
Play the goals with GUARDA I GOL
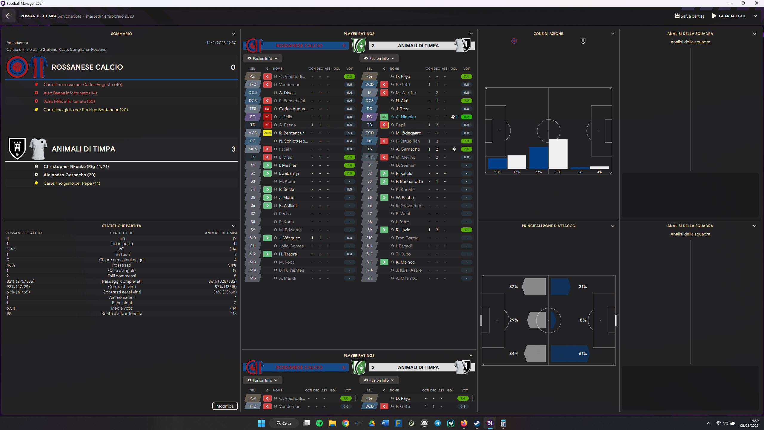point(729,16)
